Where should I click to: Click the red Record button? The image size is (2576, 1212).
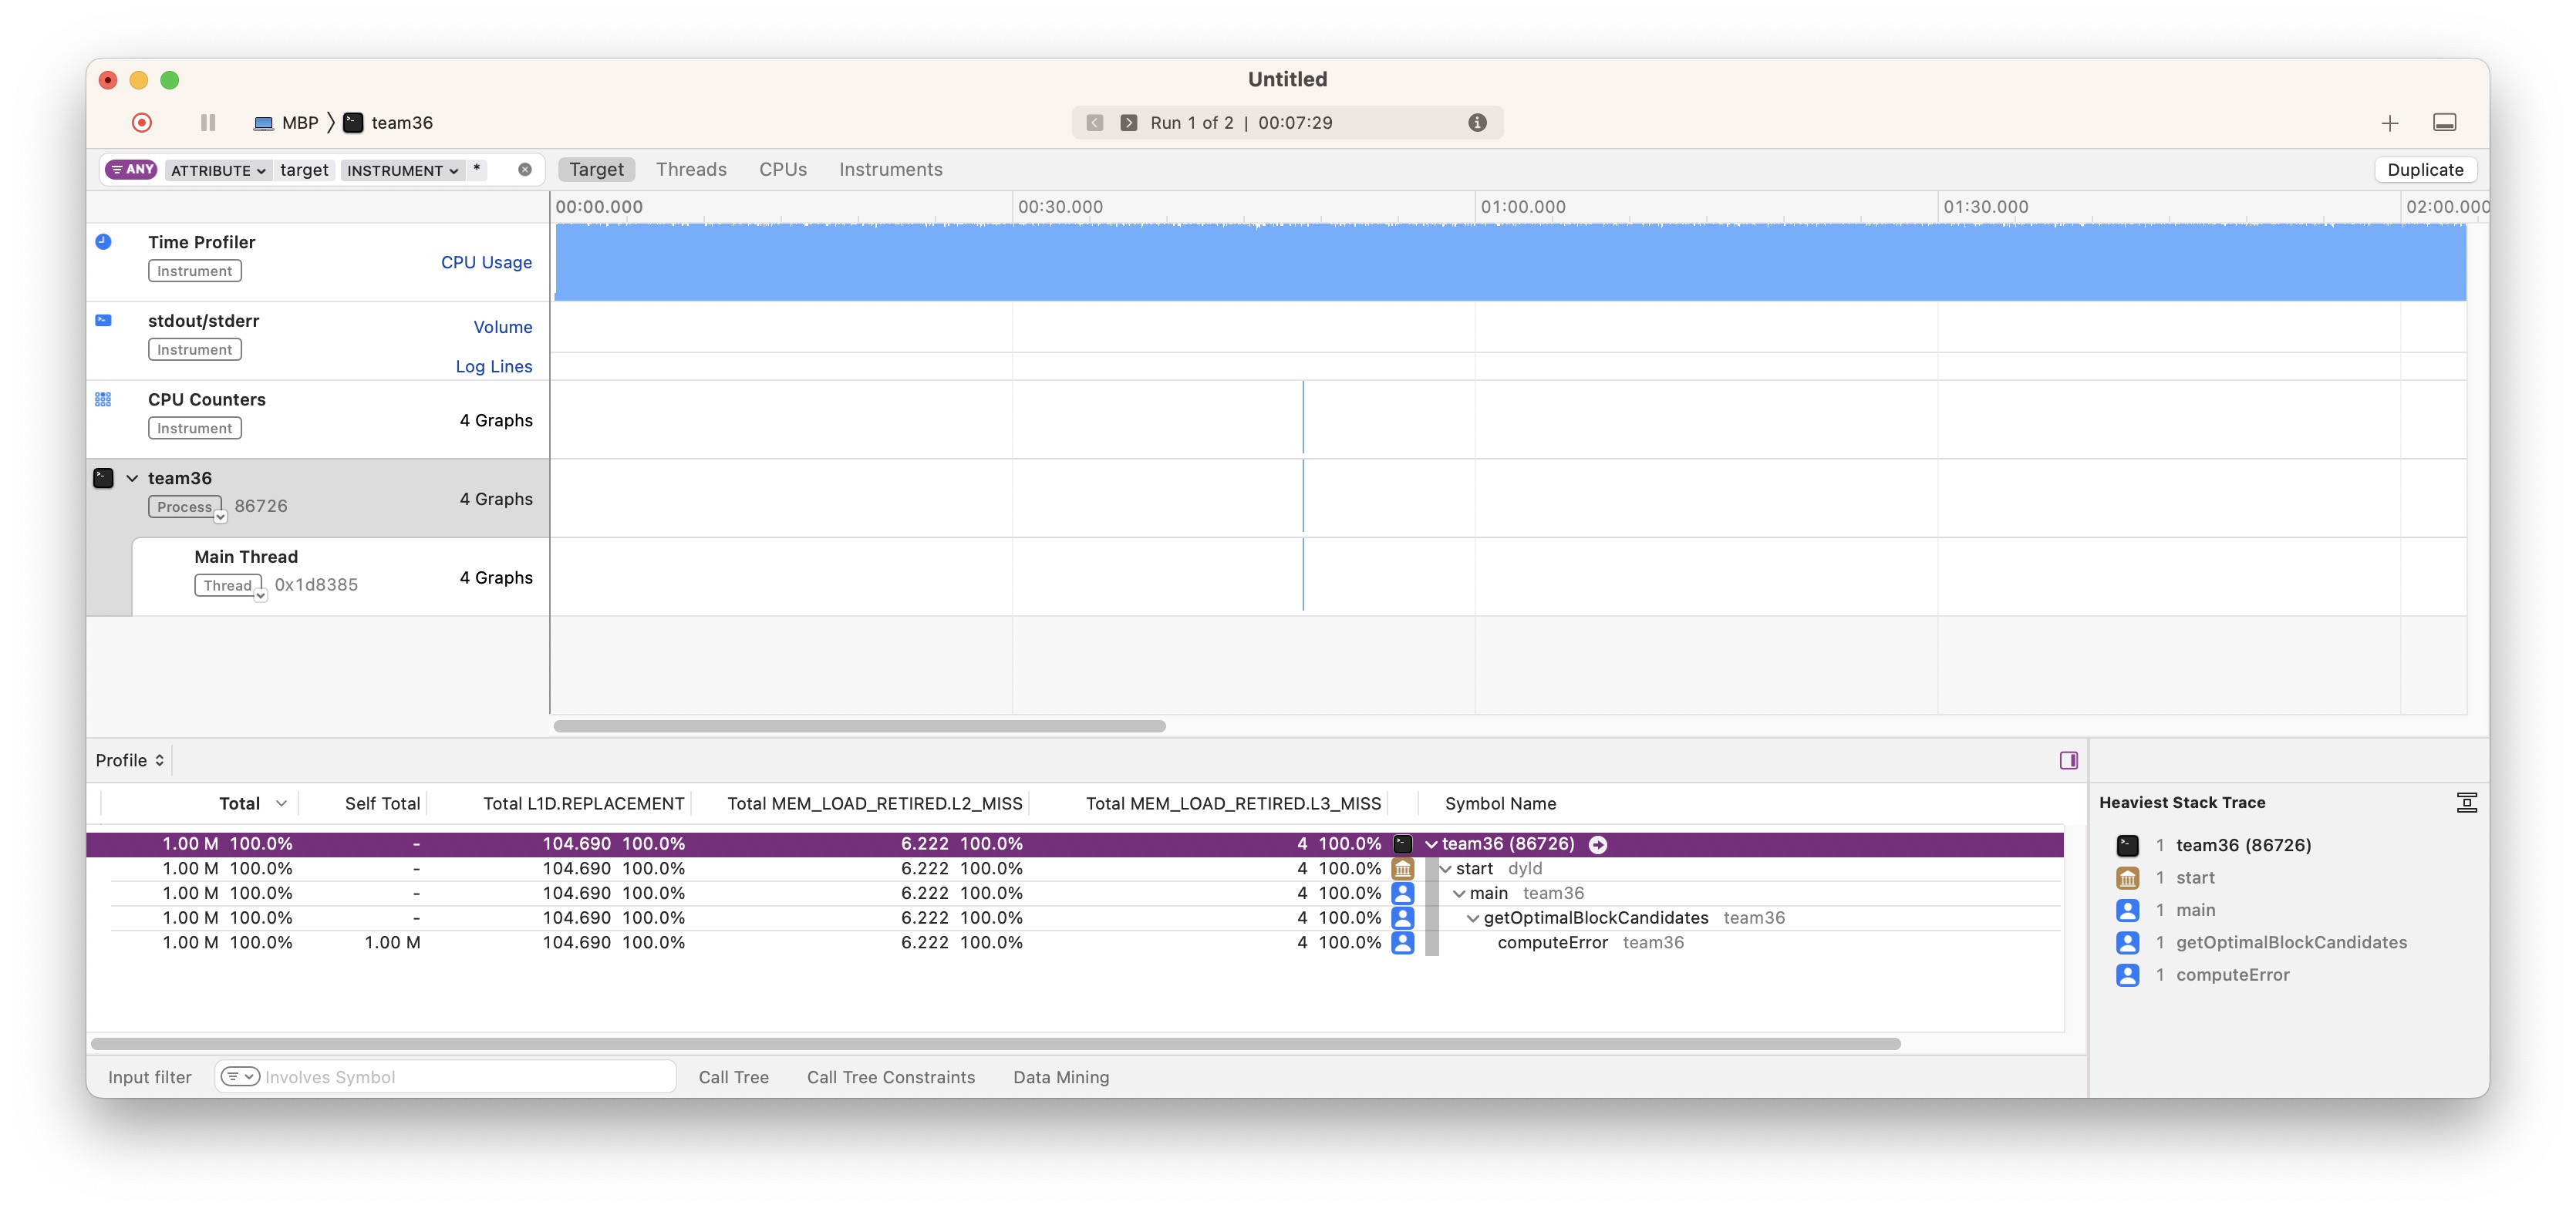142,122
